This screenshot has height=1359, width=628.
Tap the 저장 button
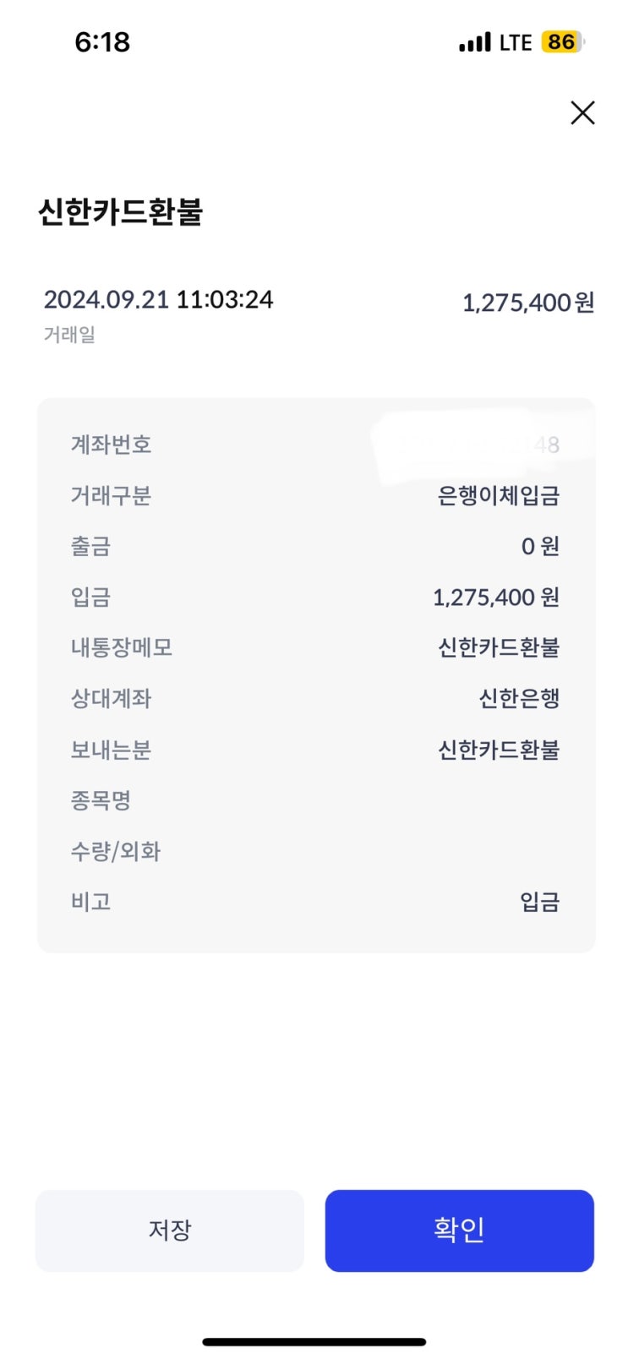(170, 1231)
